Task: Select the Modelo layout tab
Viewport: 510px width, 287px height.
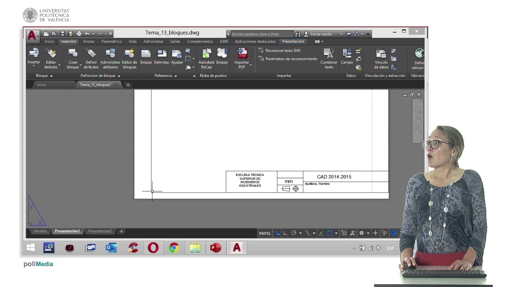Action: point(40,231)
